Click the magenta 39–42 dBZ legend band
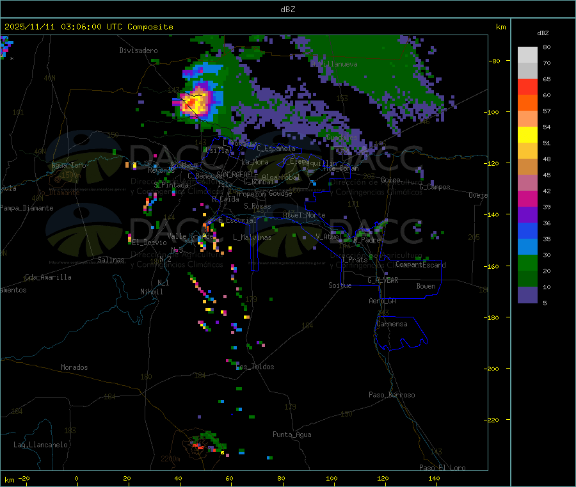 pyautogui.click(x=527, y=198)
